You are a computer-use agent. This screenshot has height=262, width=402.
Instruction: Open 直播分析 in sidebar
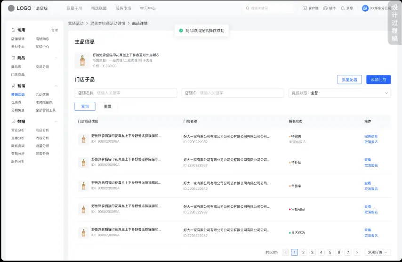pos(18,138)
